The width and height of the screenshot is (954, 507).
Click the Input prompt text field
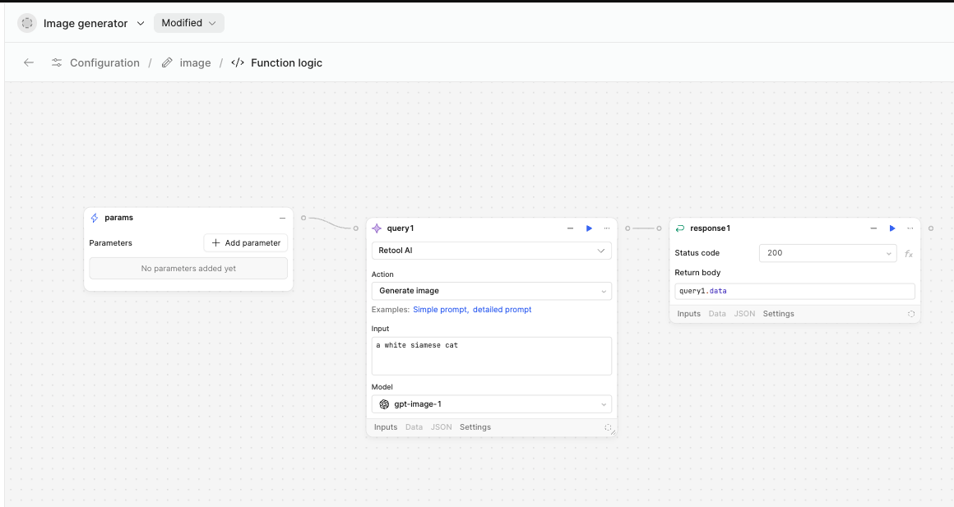491,356
